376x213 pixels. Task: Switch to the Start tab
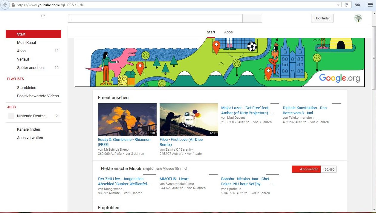coord(211,32)
